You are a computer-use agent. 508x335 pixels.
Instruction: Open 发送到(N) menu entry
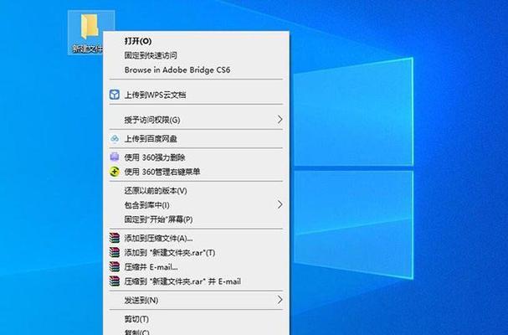[196, 300]
